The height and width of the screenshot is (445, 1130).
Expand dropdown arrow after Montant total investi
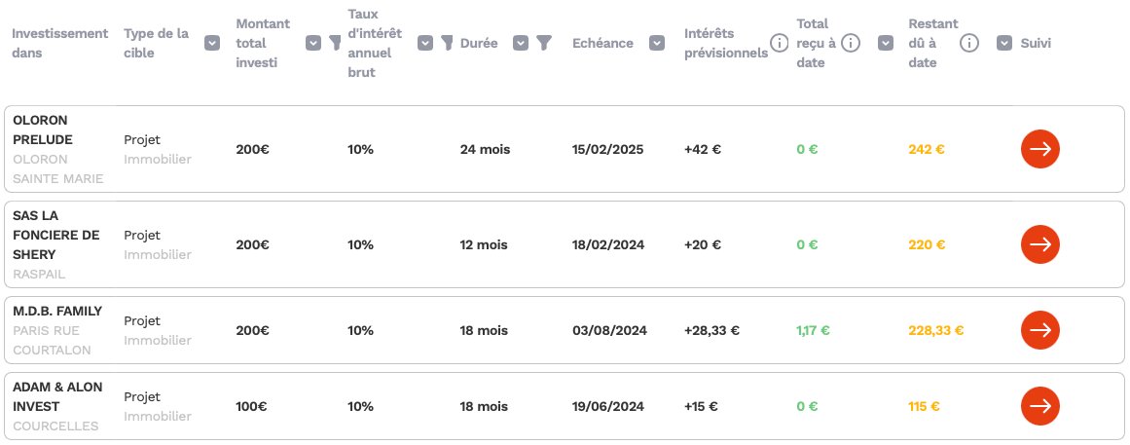[312, 43]
